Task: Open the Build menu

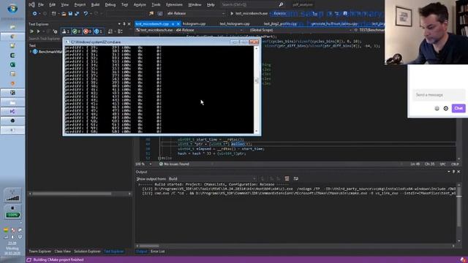Action: click(95, 4)
